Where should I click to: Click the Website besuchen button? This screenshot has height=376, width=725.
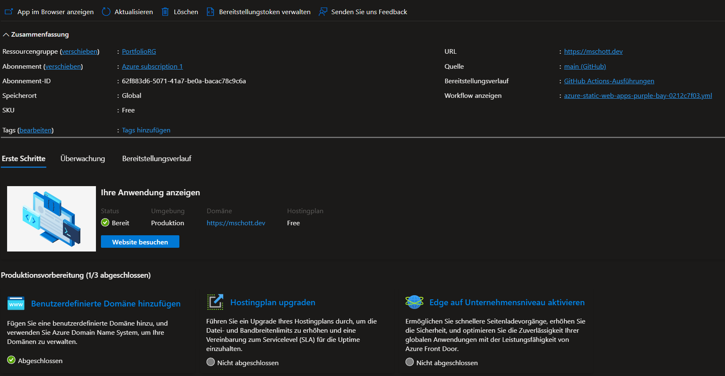[140, 242]
